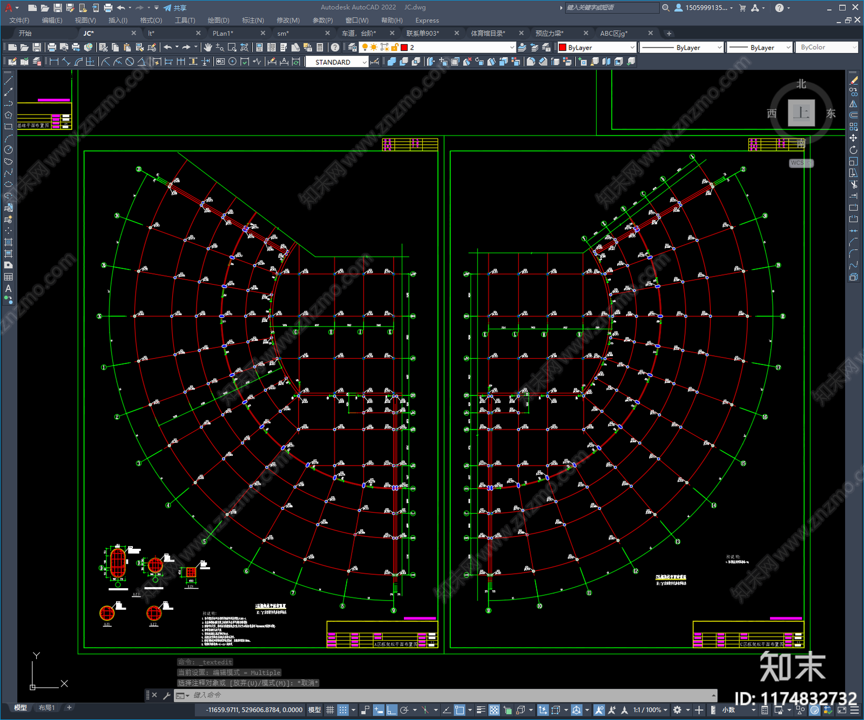Screen dimensions: 864x720
Task: Select the Move tool in right toolbar
Action: click(x=853, y=138)
